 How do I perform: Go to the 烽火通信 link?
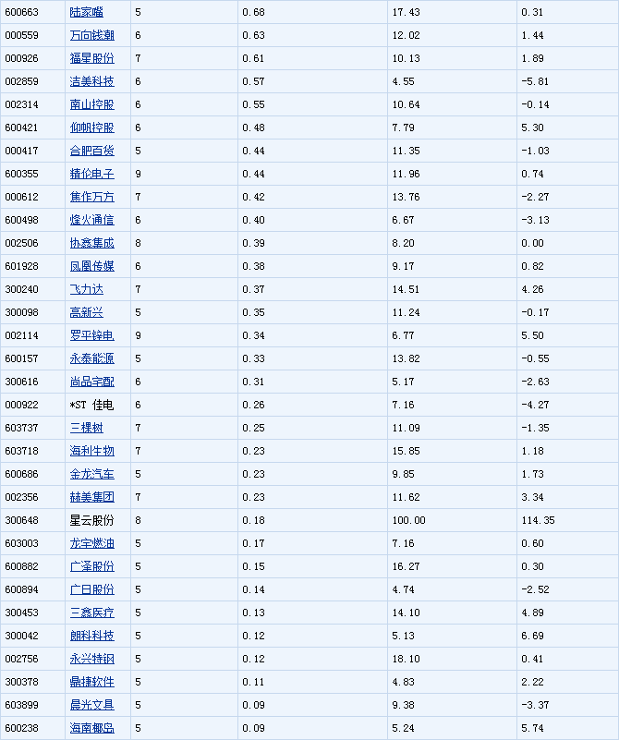tap(92, 220)
